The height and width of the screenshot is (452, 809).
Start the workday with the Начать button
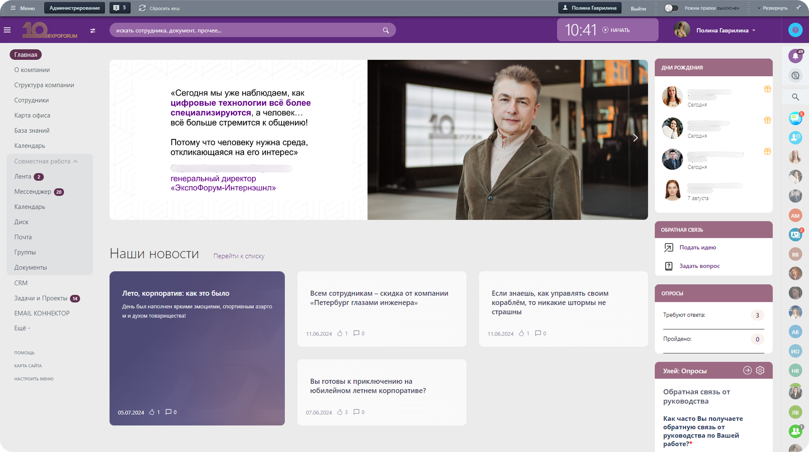pyautogui.click(x=616, y=30)
